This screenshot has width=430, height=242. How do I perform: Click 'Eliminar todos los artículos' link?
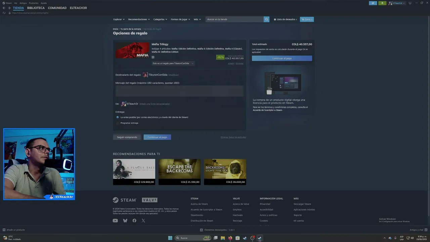[x=233, y=137]
